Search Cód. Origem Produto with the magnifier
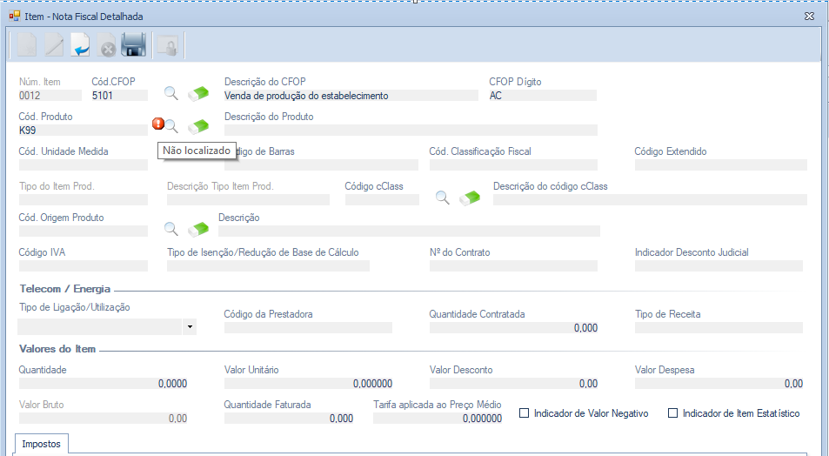This screenshot has height=456, width=829. click(170, 229)
